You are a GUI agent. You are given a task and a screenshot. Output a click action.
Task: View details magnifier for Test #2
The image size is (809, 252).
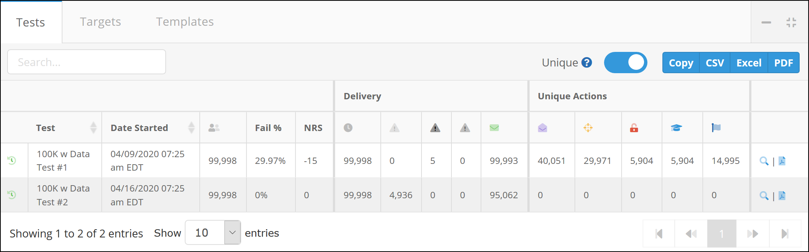click(x=764, y=196)
